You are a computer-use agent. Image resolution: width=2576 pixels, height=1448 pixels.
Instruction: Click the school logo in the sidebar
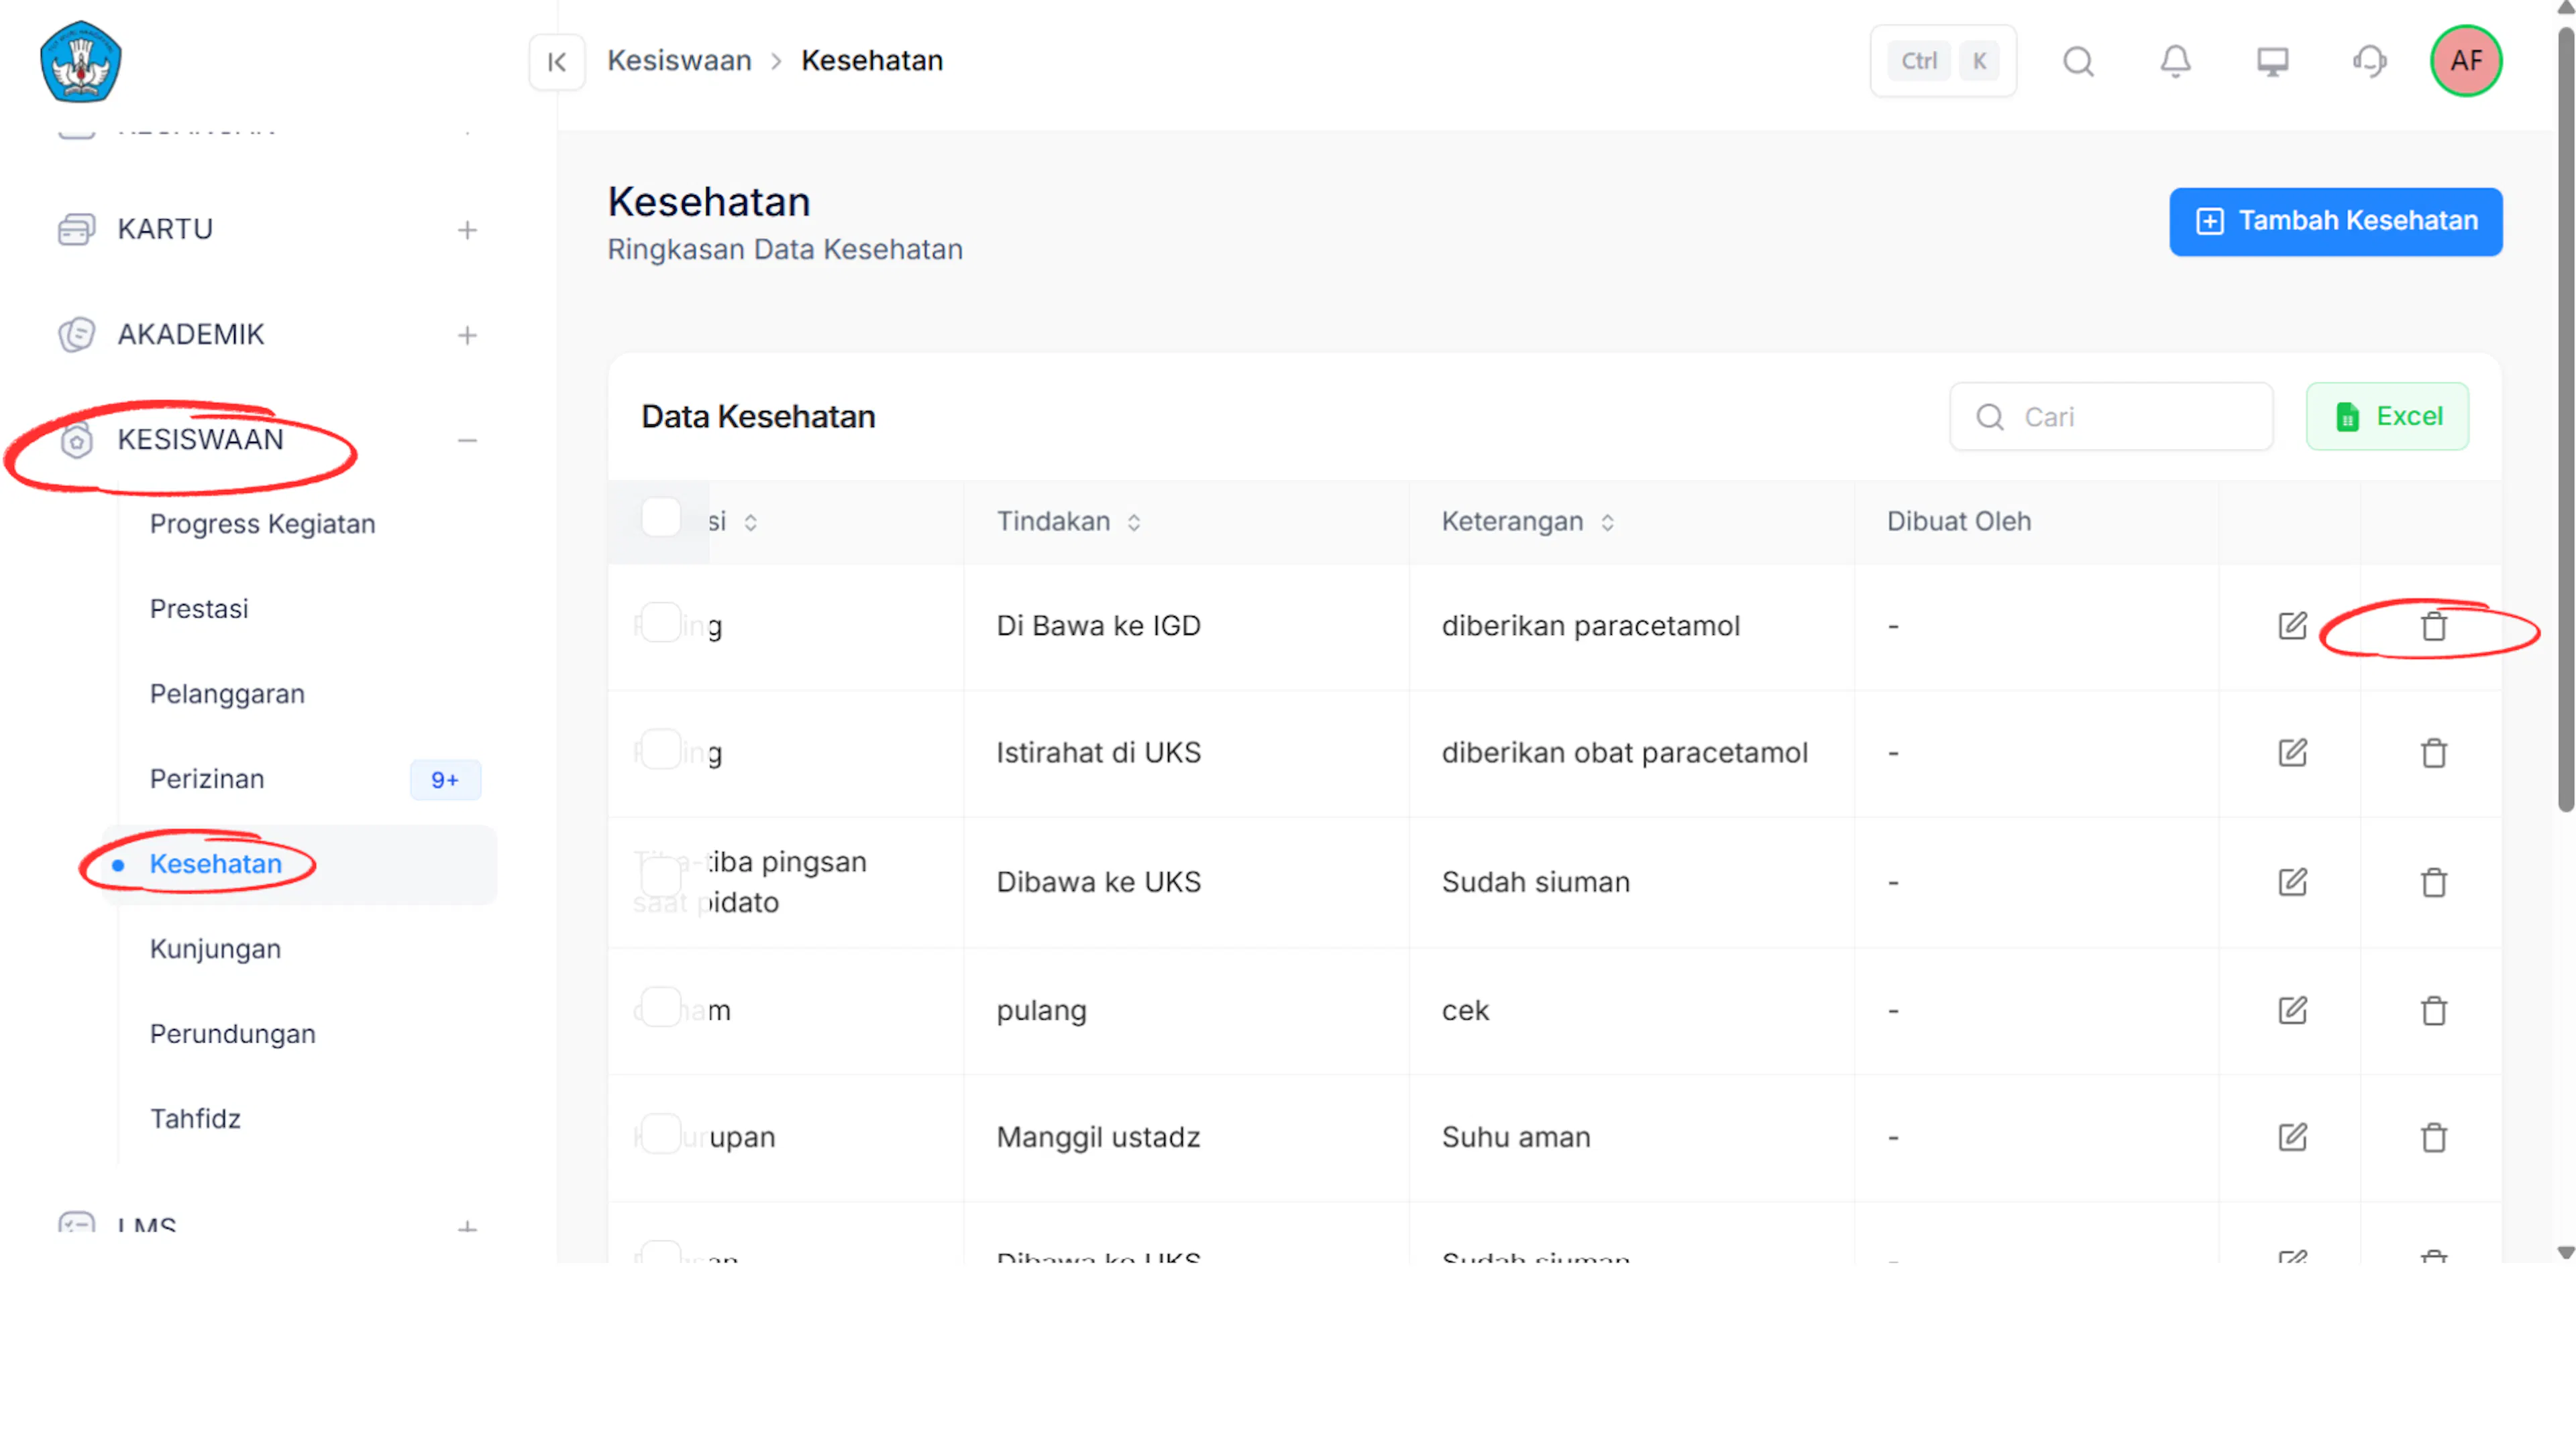coord(81,61)
